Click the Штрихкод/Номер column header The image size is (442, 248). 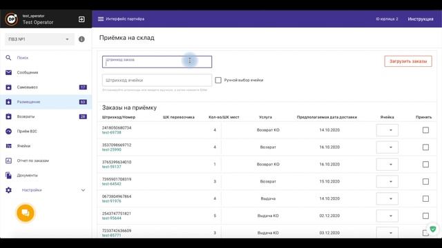pos(119,117)
